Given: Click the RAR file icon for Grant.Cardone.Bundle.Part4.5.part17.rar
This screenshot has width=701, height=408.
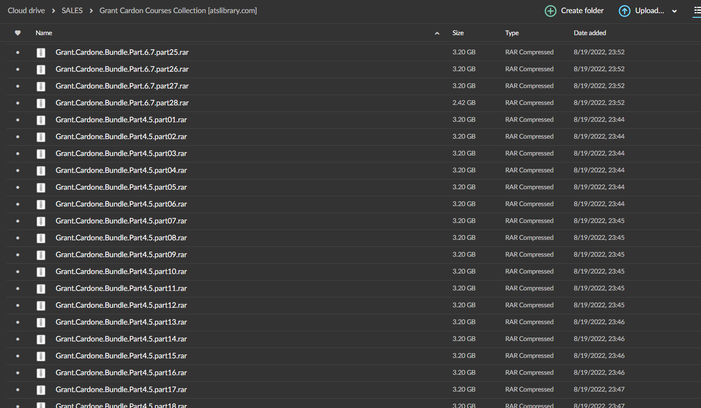Looking at the screenshot, I should pyautogui.click(x=41, y=390).
